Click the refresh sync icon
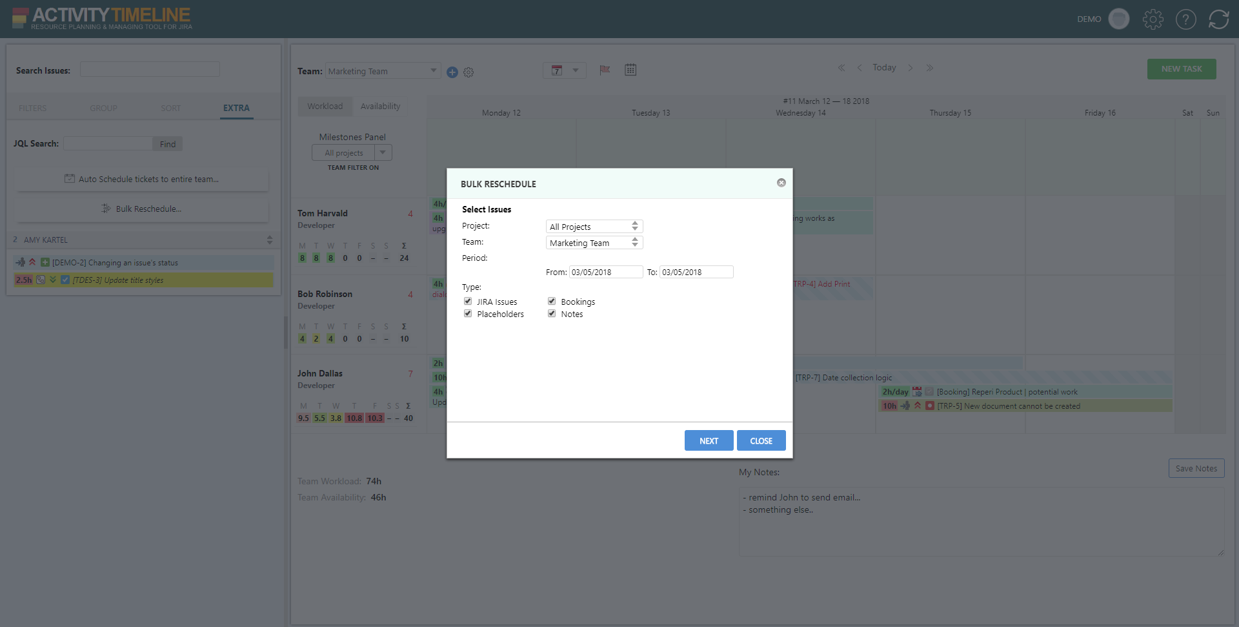Viewport: 1239px width, 627px height. [1218, 19]
